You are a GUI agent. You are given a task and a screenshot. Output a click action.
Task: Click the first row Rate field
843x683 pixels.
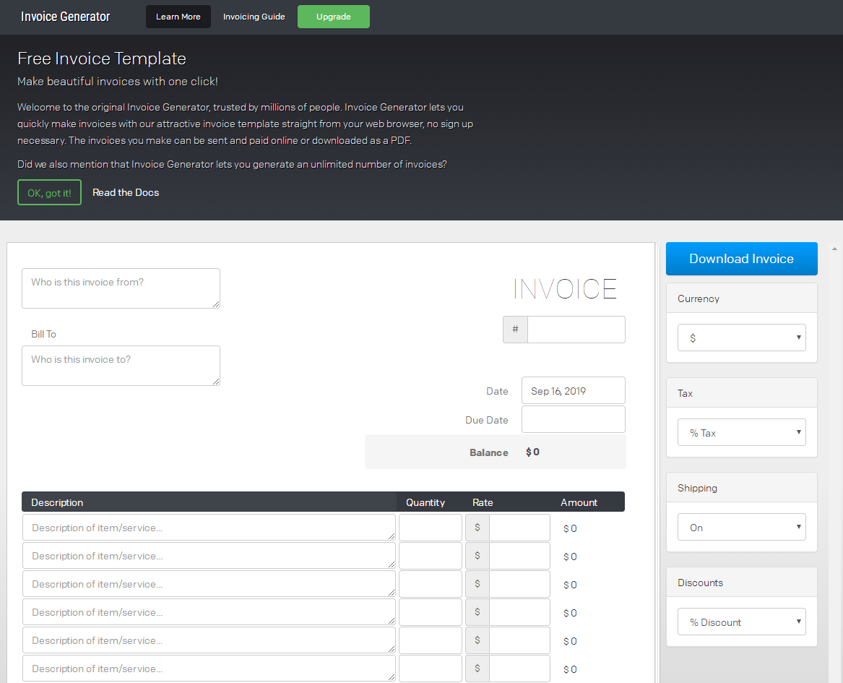click(519, 528)
